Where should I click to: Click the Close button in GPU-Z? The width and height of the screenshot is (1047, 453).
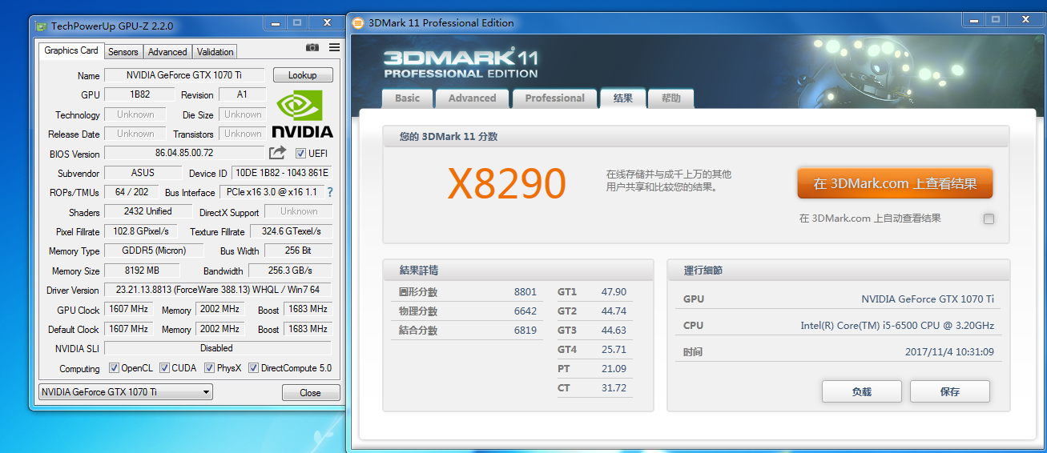click(311, 393)
